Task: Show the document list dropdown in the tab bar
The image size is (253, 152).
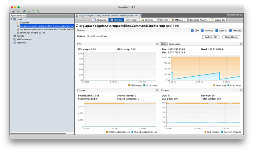Action: [238, 15]
